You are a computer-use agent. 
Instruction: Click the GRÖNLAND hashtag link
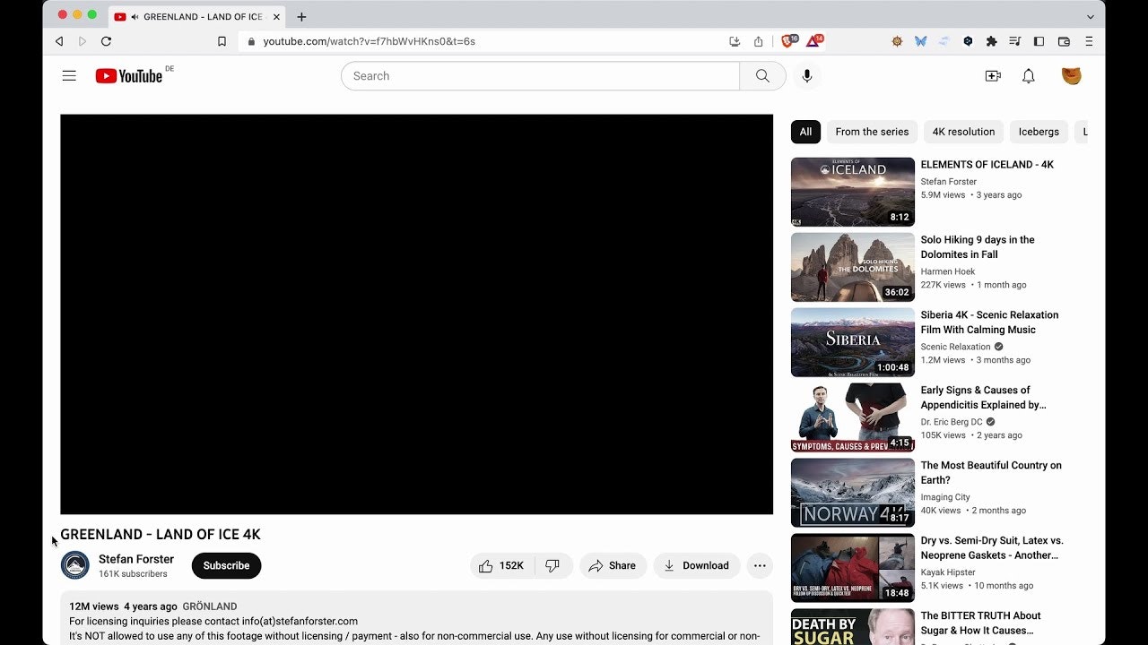point(210,606)
